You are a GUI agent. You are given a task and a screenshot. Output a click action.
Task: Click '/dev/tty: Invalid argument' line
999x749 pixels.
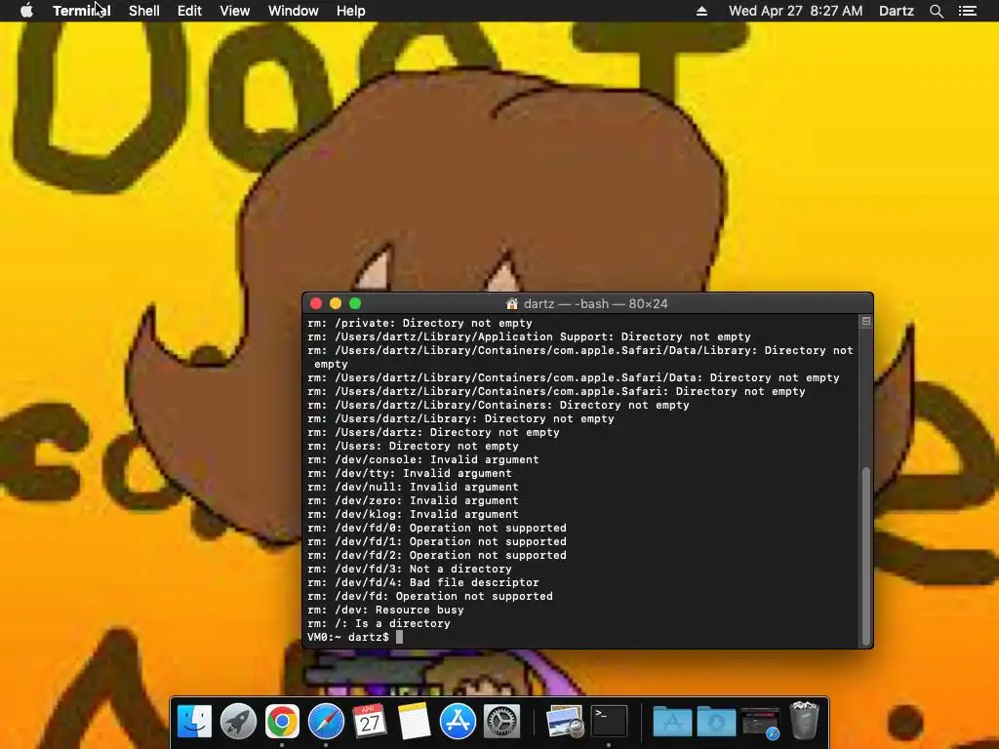click(409, 473)
